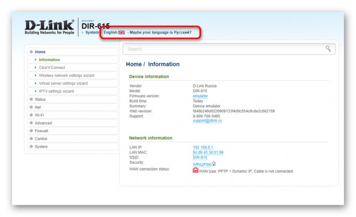Click the WAN type PPTP status text

pyautogui.click(x=246, y=171)
